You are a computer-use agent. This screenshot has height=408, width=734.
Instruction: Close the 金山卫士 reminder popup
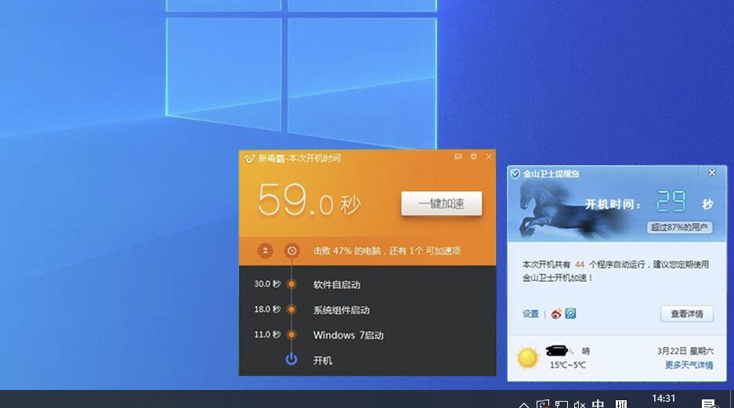712,172
